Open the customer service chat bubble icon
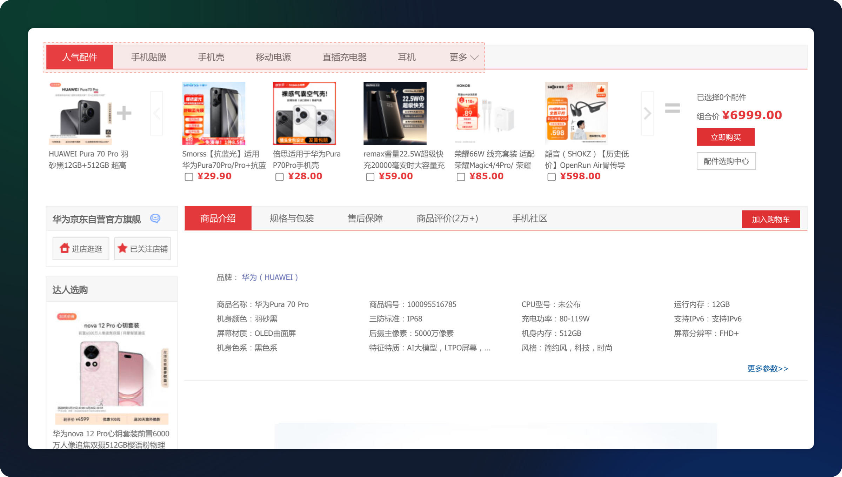 155,219
